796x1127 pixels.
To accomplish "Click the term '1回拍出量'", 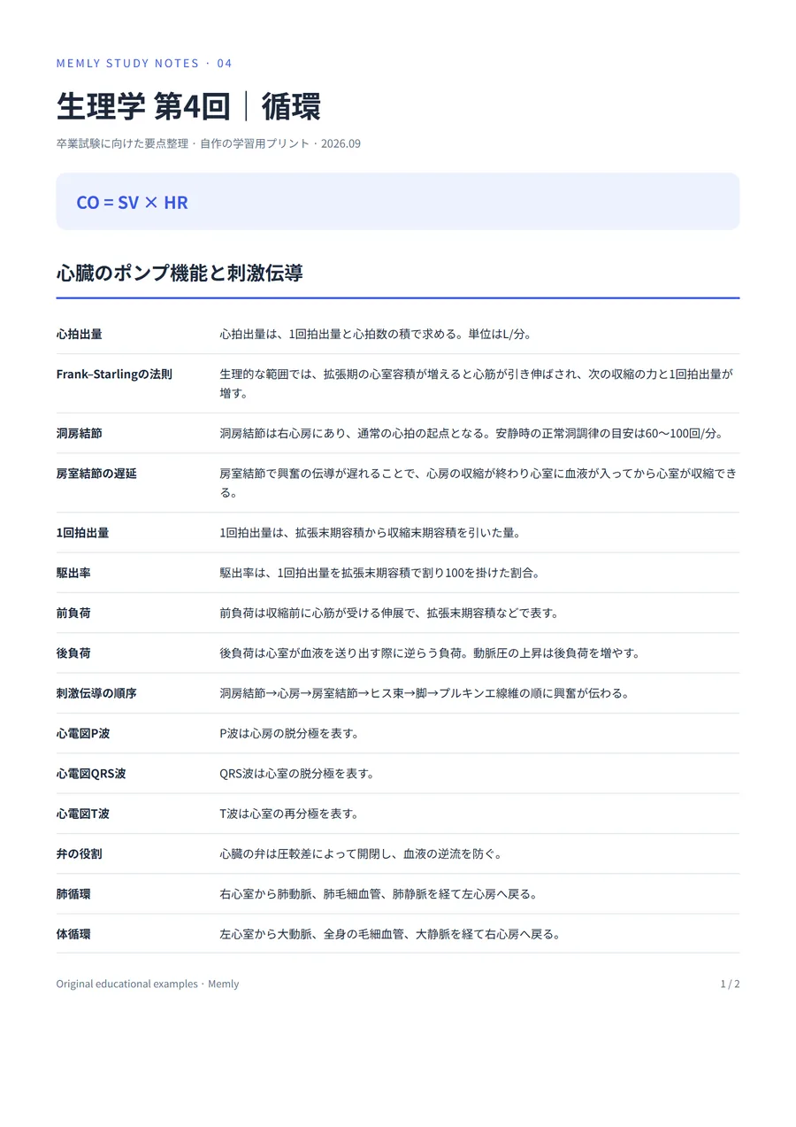I will pyautogui.click(x=82, y=533).
